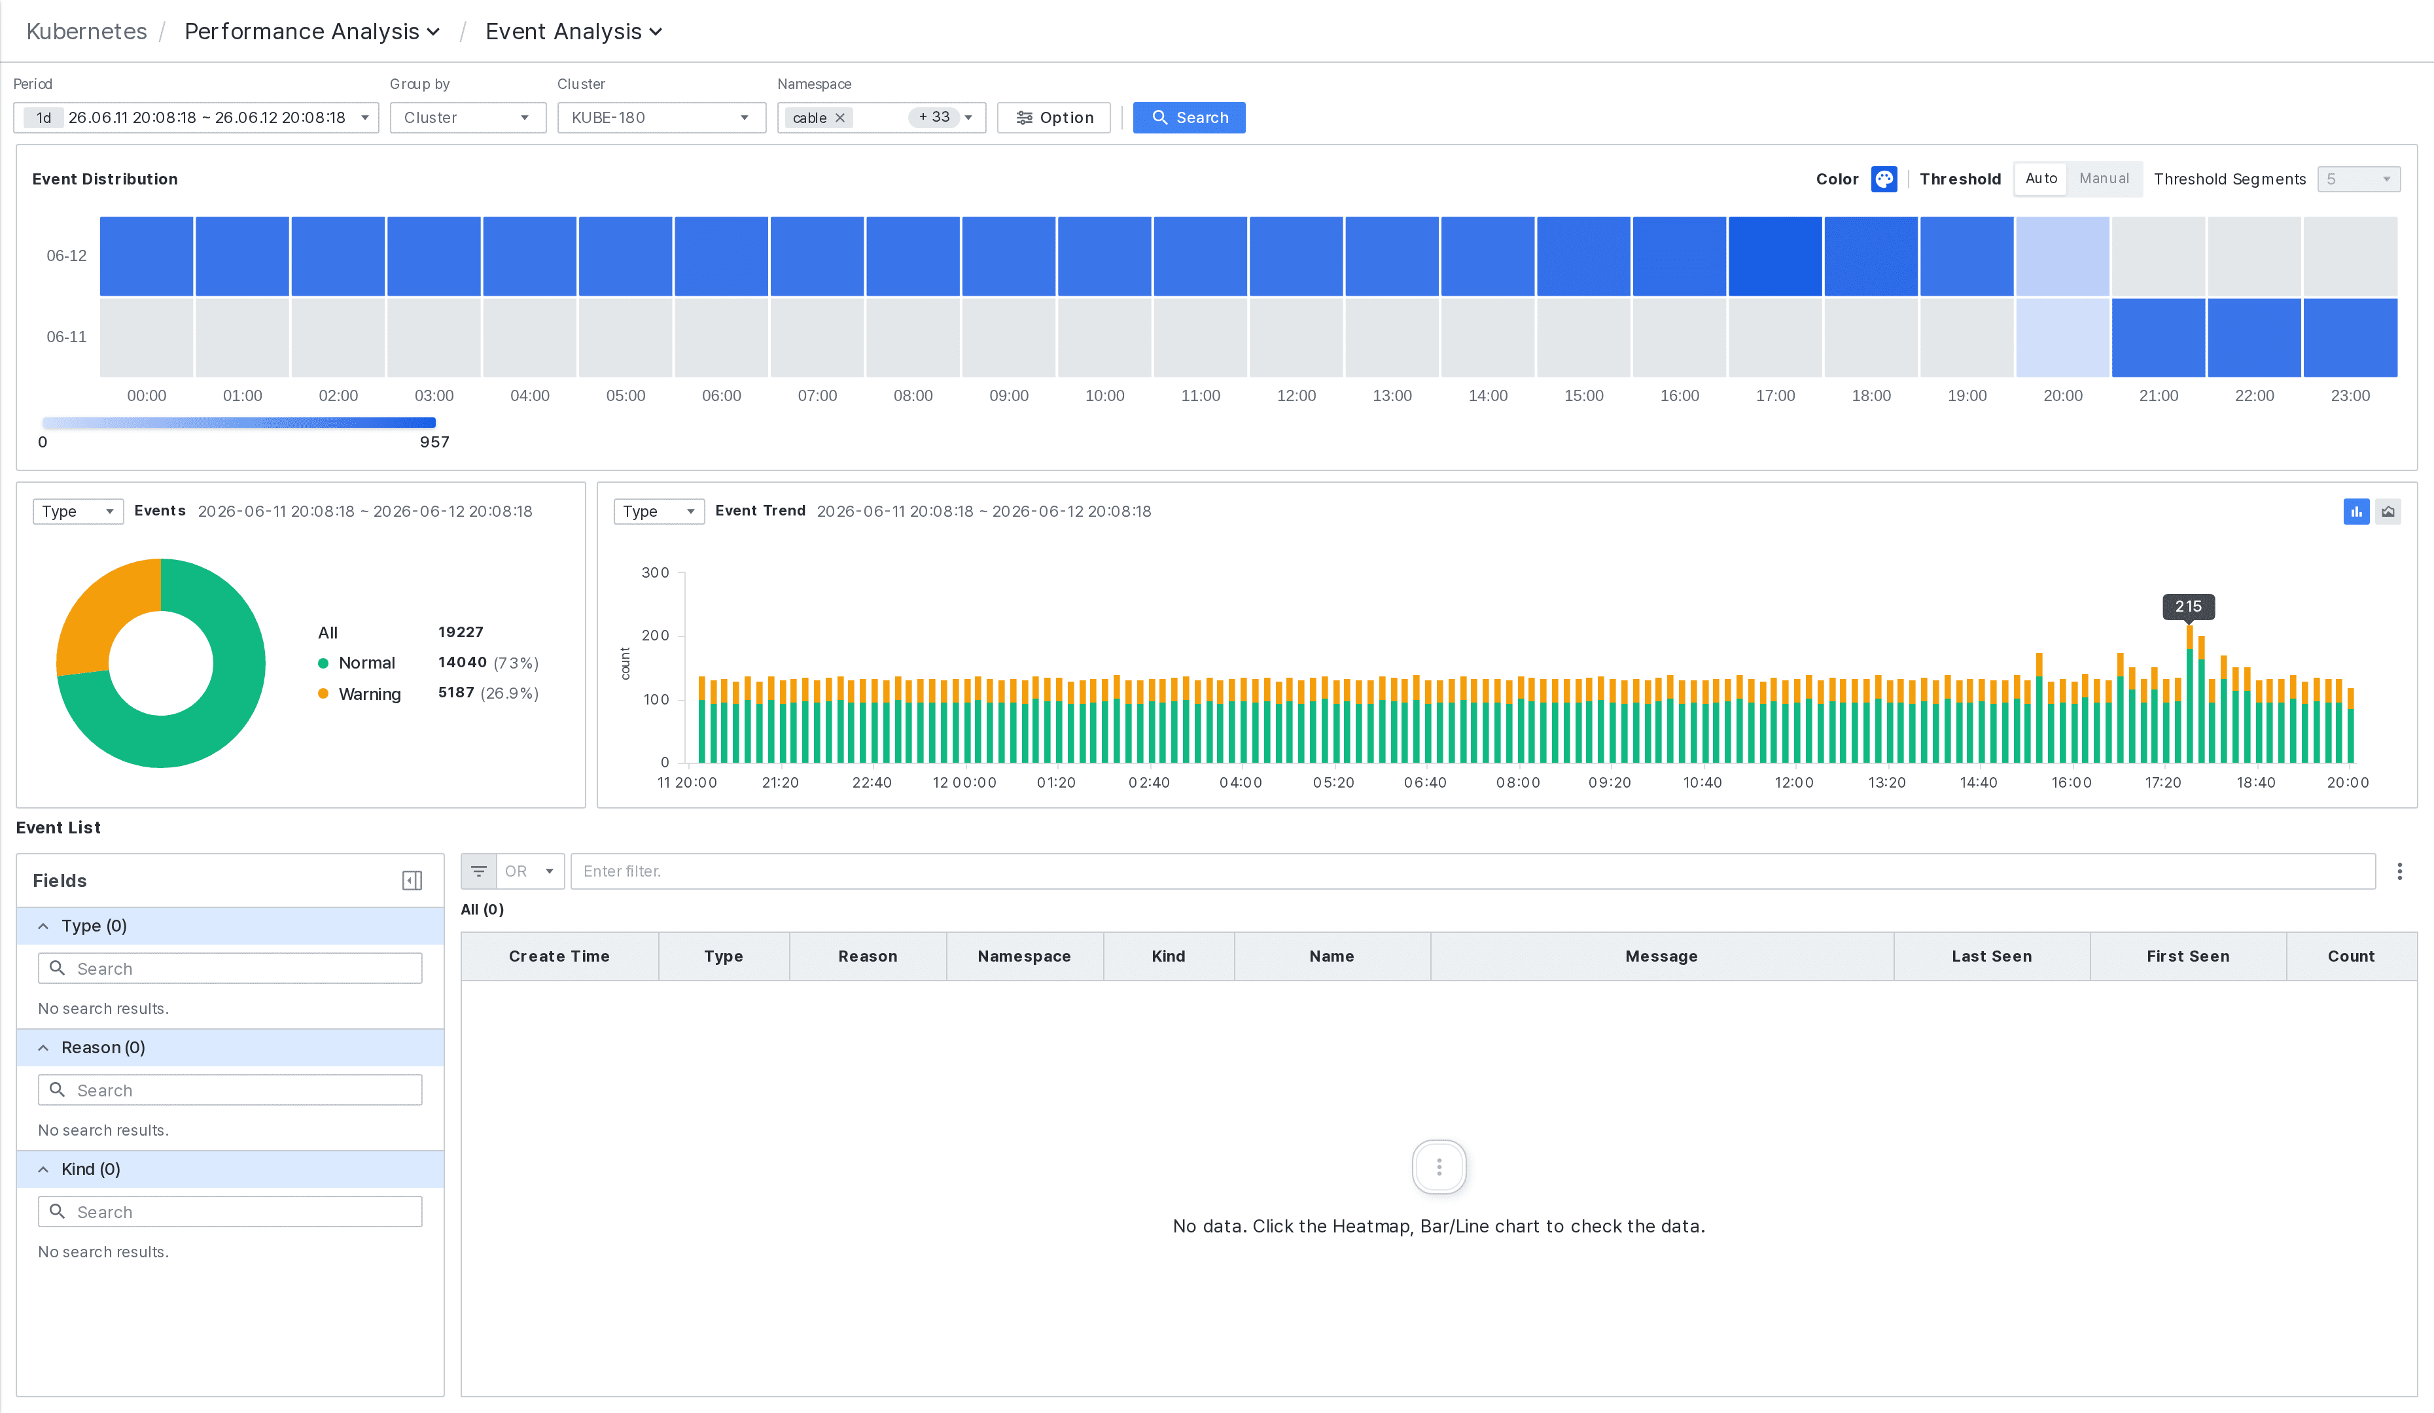
Task: Click the no-data placeholder icon
Action: coord(1438,1168)
